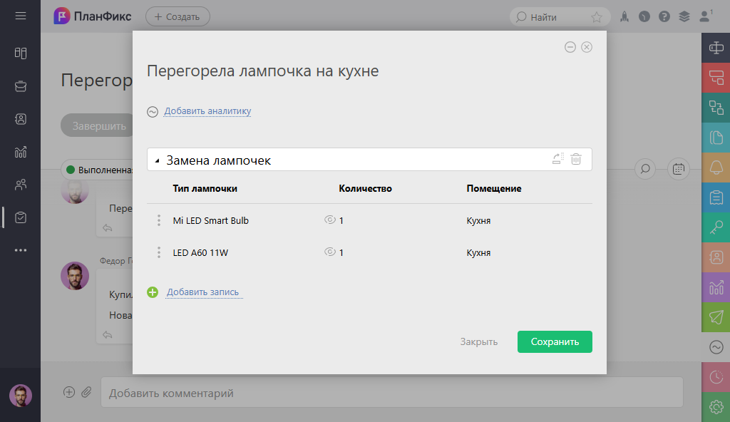Click the Добавить аналитику link
The image size is (730, 422).
pos(207,111)
